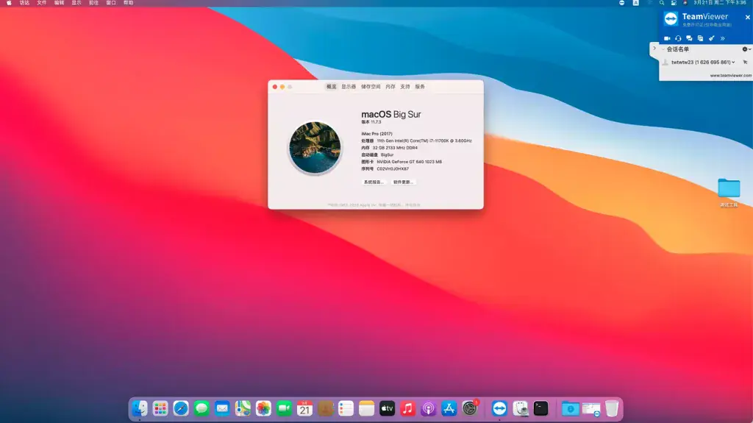Open the Downloads folder stack in the Dock
This screenshot has width=753, height=423.
point(571,408)
